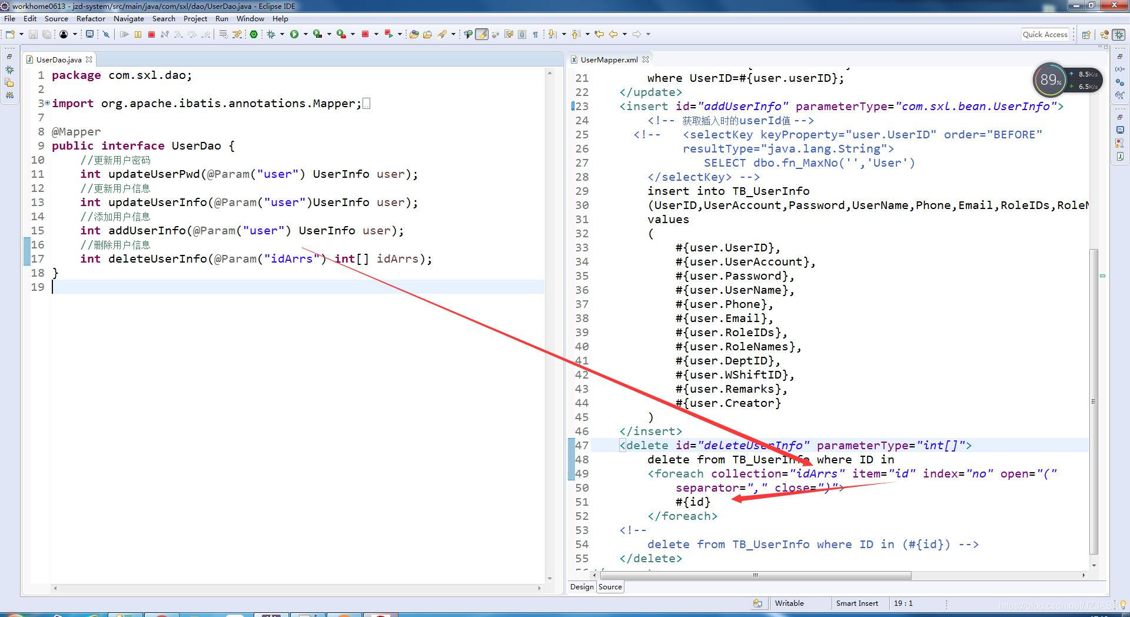Open the Next Annotation dropdown arrow
Screen dimensions: 1130x617
click(x=564, y=34)
